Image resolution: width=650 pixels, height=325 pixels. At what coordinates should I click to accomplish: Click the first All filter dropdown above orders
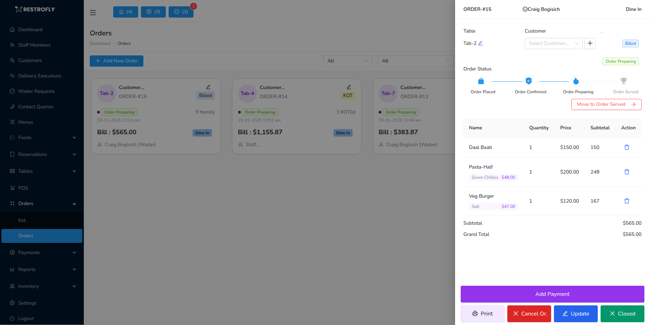tap(347, 61)
